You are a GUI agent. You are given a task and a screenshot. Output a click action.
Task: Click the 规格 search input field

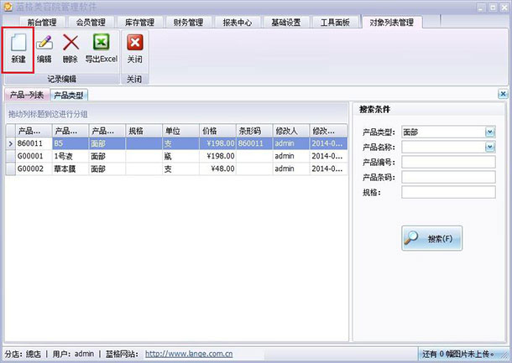[x=448, y=192]
